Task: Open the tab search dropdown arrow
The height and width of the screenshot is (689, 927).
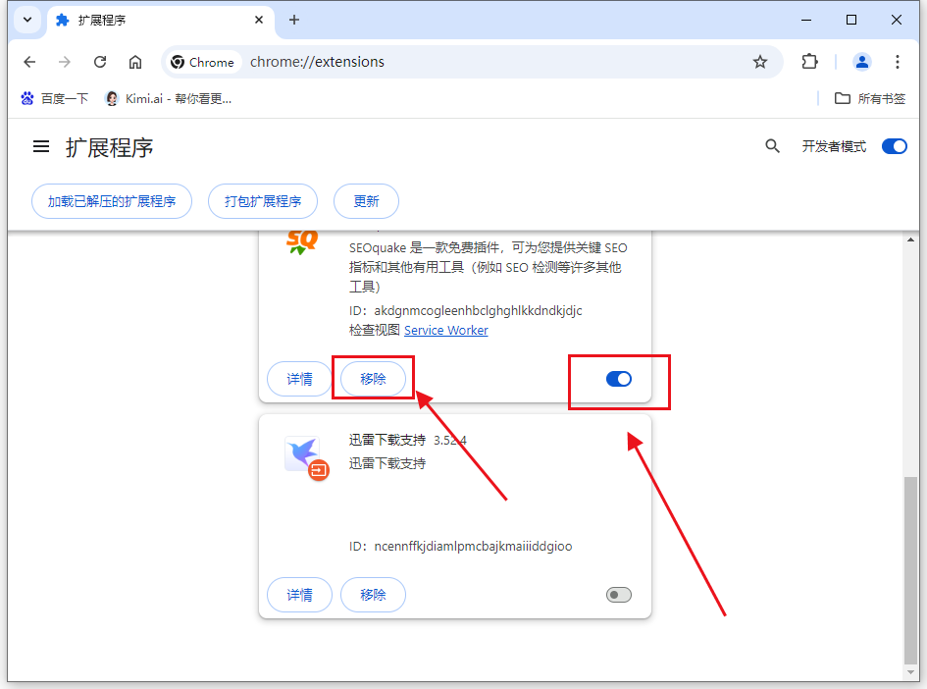Action: click(27, 20)
